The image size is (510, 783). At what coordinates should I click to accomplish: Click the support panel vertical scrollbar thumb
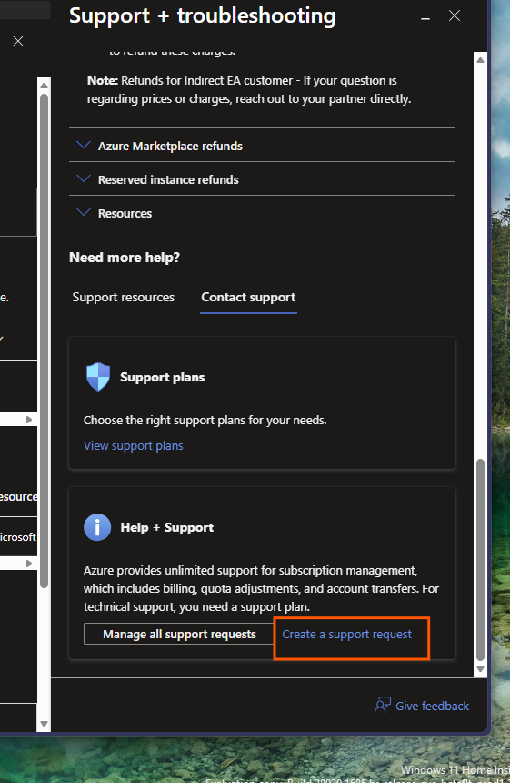(480, 559)
